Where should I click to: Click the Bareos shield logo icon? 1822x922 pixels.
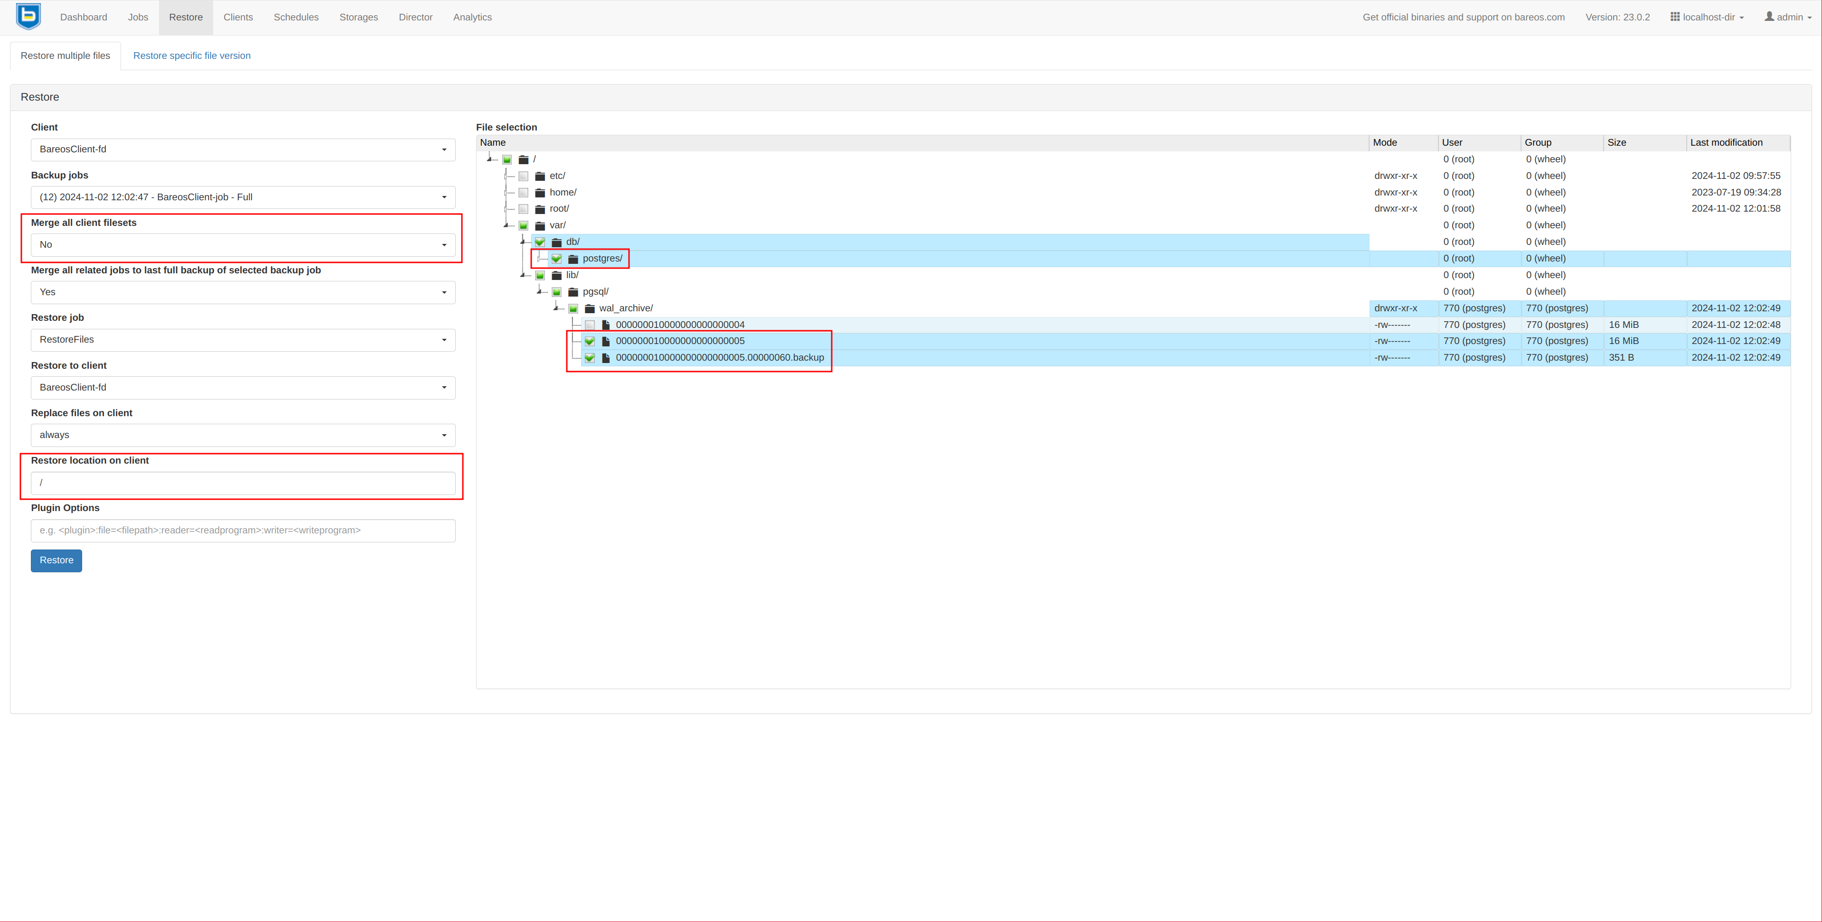click(28, 16)
